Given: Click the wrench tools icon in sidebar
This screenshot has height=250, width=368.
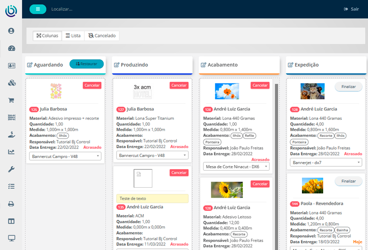Looking at the screenshot, I should pyautogui.click(x=11, y=169).
